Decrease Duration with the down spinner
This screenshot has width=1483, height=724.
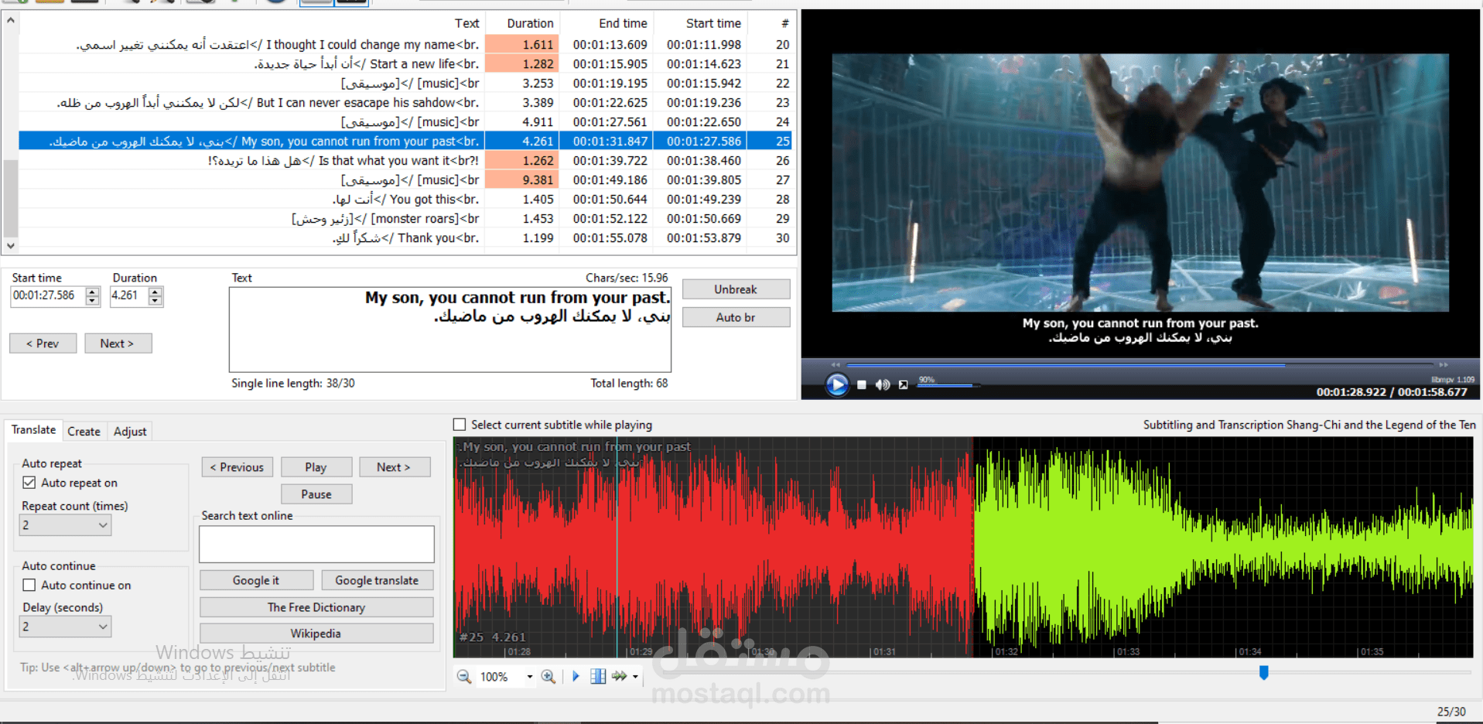pyautogui.click(x=155, y=301)
